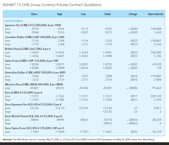Click Mexican Peso June settle value .05481
Screen dimensions: 169x145
[x=107, y=88]
